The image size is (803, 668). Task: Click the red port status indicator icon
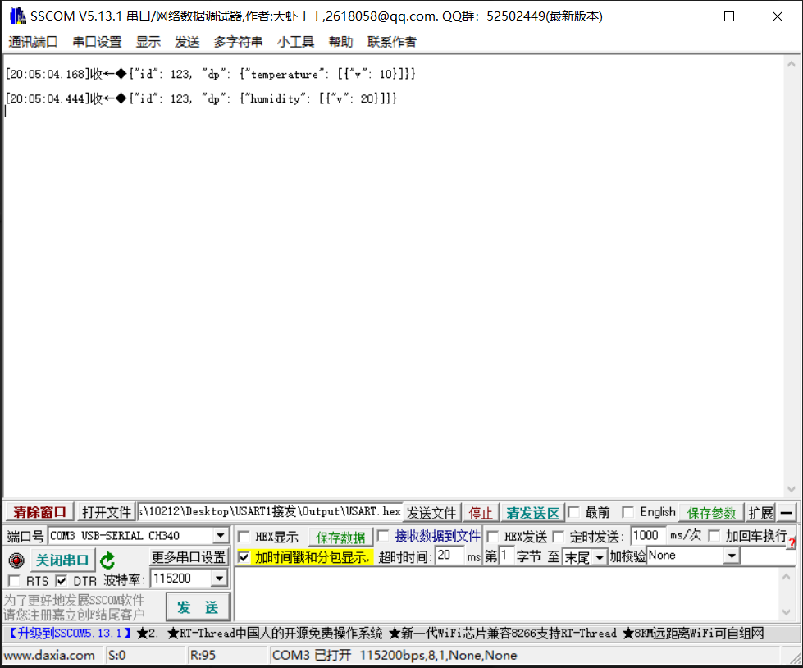(15, 560)
